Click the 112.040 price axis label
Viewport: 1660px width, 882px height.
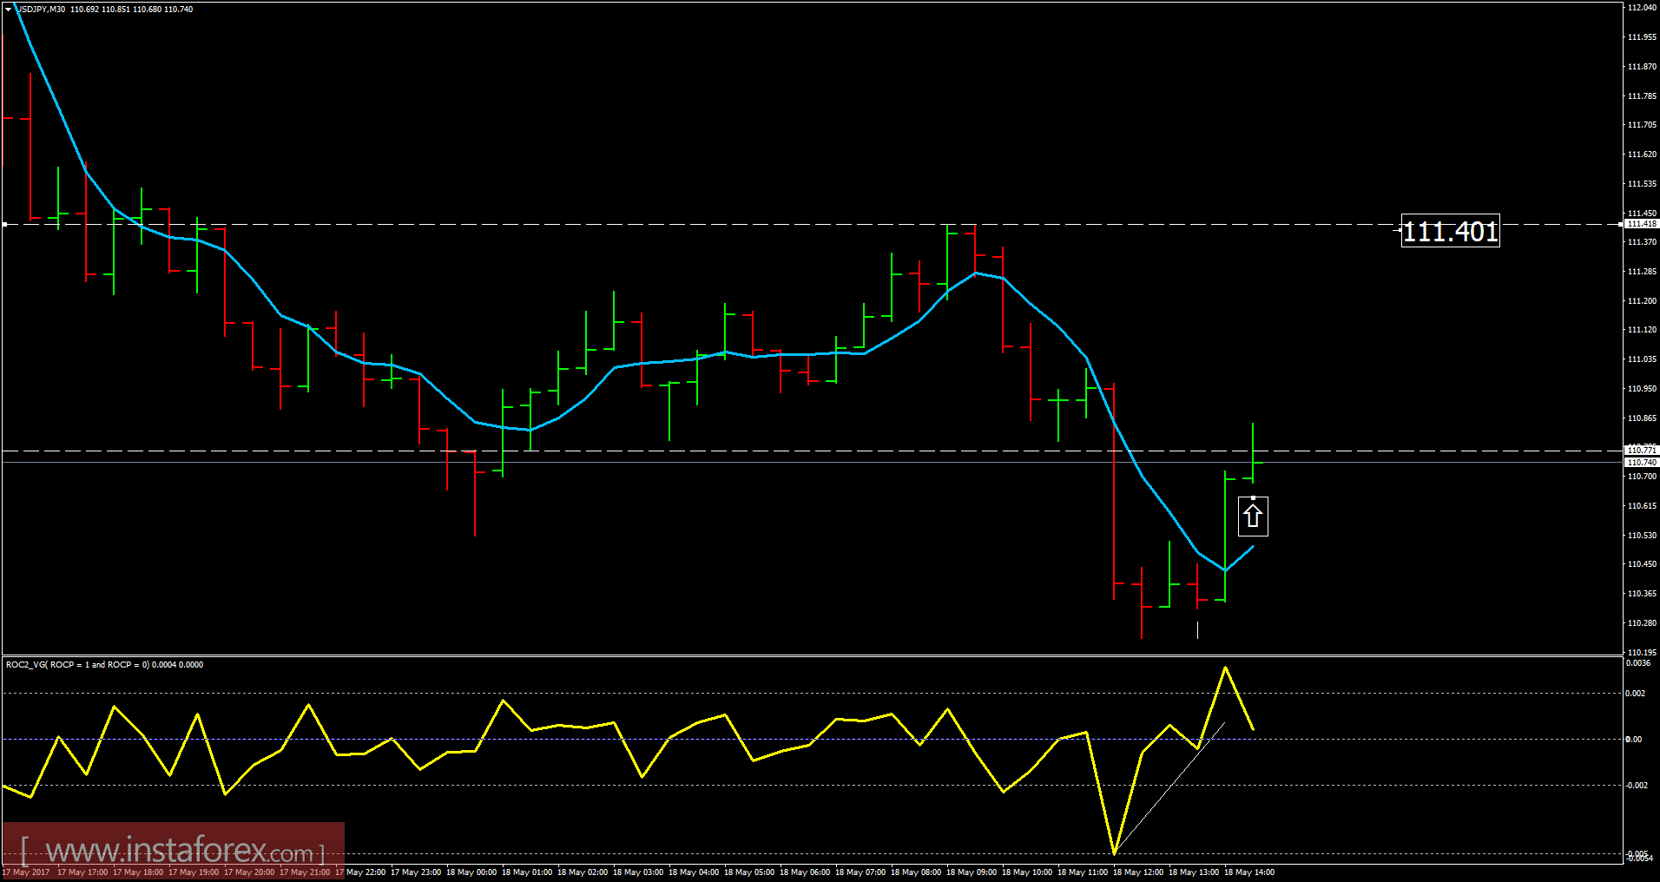1642,8
